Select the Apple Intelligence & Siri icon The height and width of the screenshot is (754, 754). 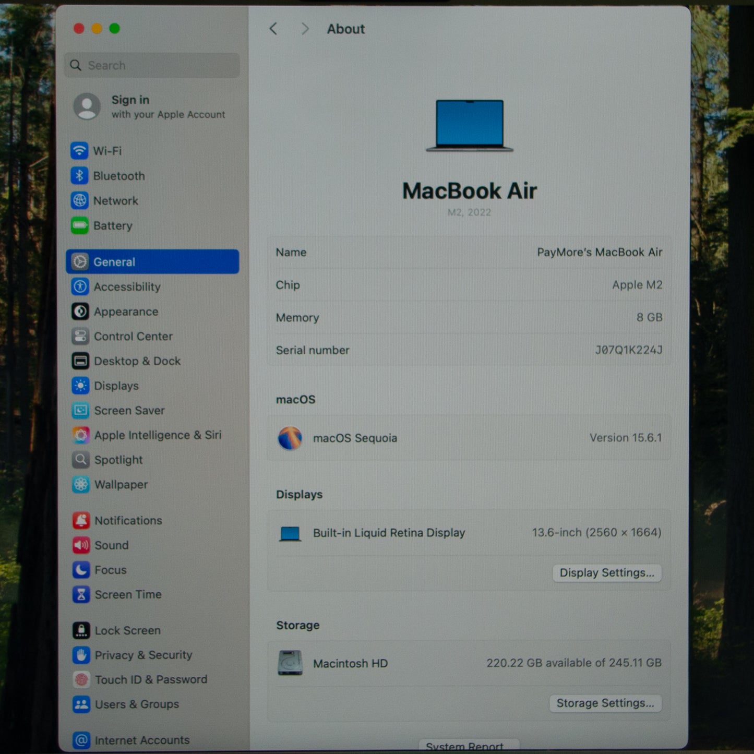[81, 435]
